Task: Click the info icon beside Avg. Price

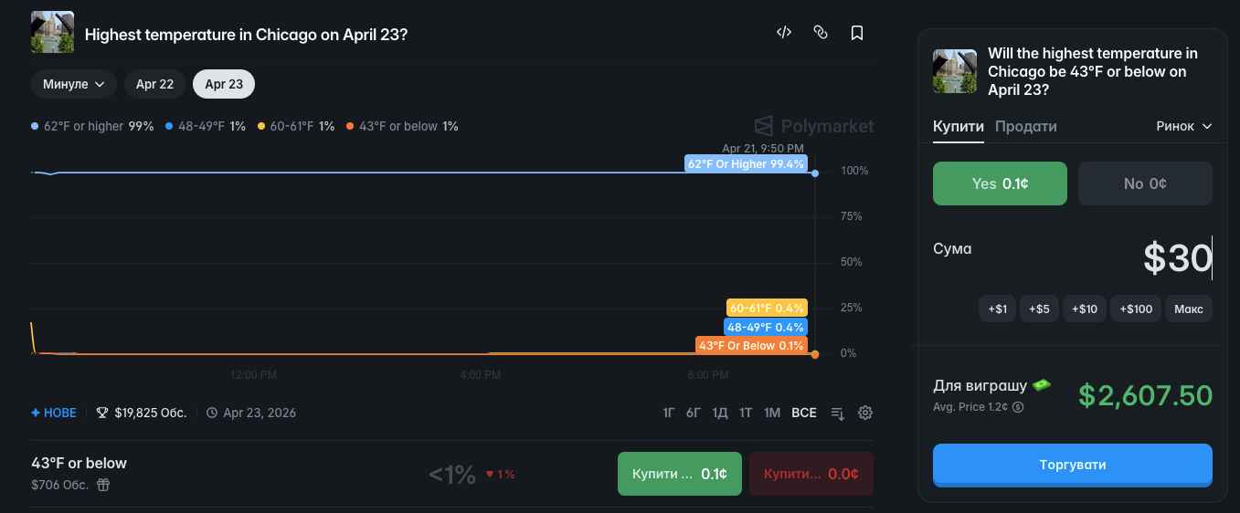Action: coord(1018,407)
